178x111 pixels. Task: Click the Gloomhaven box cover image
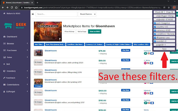coord(48,31)
